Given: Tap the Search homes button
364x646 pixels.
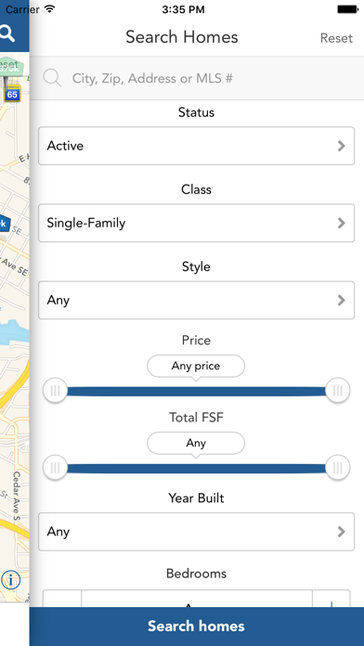Looking at the screenshot, I should coord(197,627).
